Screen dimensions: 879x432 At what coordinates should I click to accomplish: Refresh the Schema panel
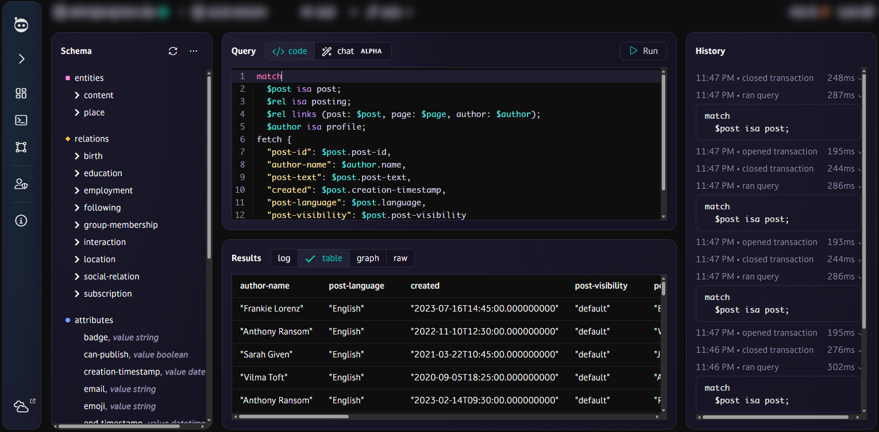pos(173,51)
